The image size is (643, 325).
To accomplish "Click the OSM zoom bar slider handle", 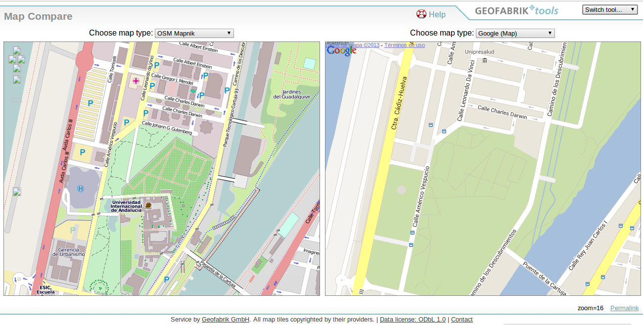I will point(17,100).
